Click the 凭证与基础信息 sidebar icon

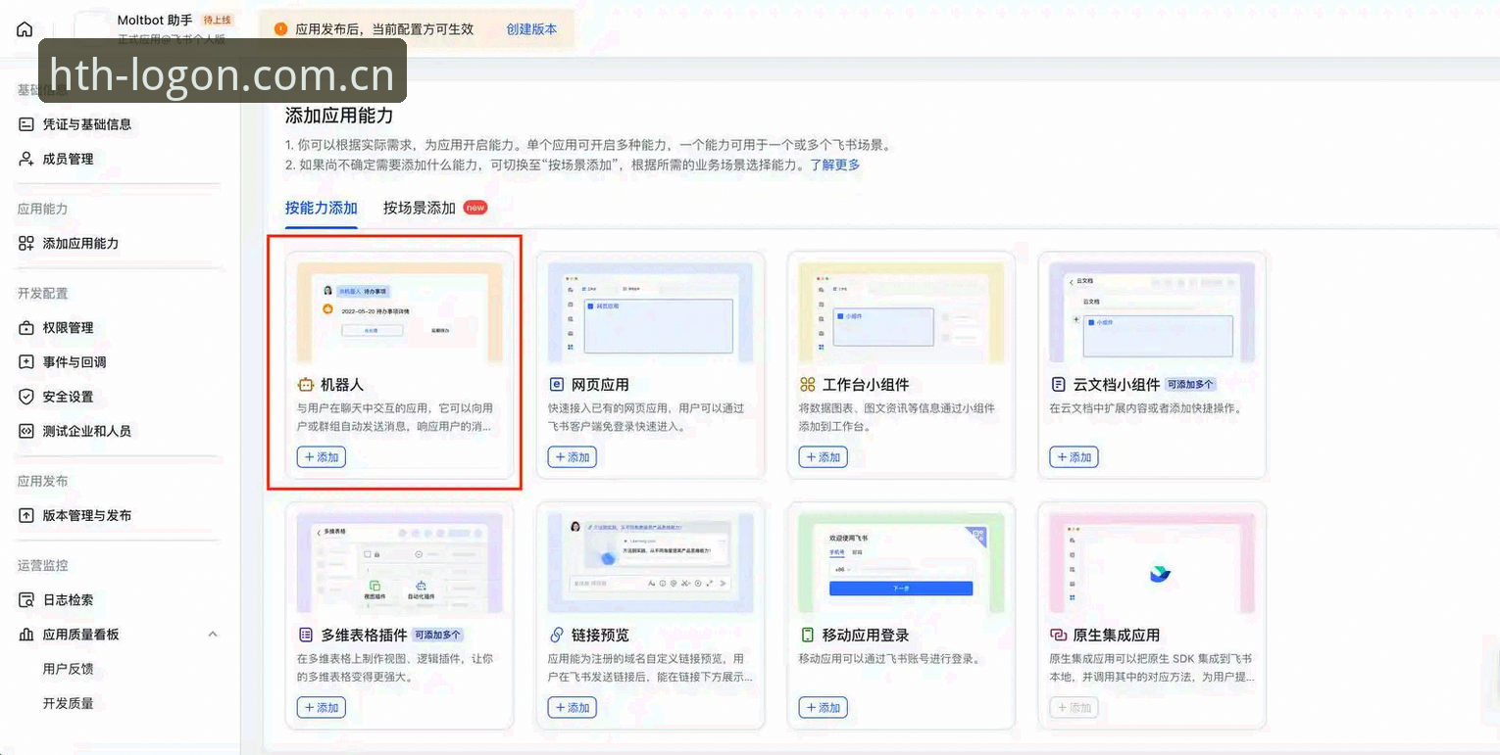26,124
